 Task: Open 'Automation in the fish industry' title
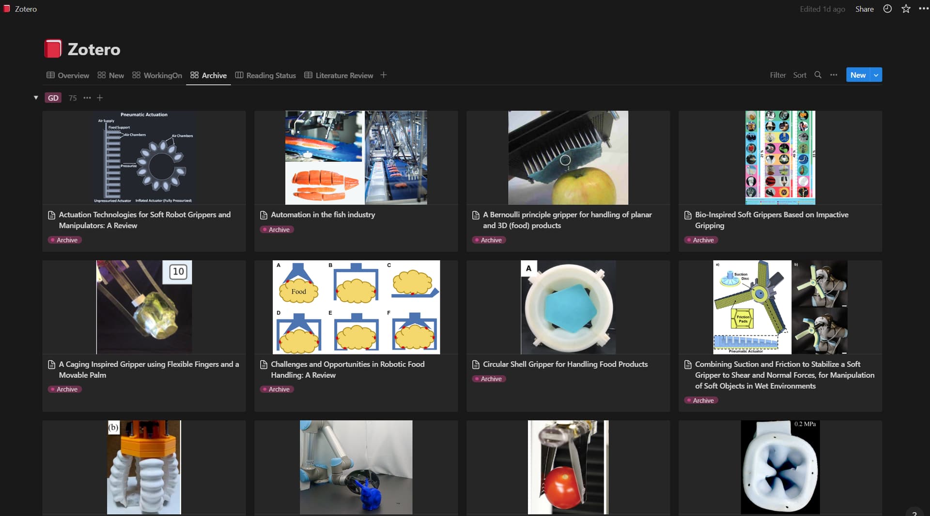[x=323, y=215]
